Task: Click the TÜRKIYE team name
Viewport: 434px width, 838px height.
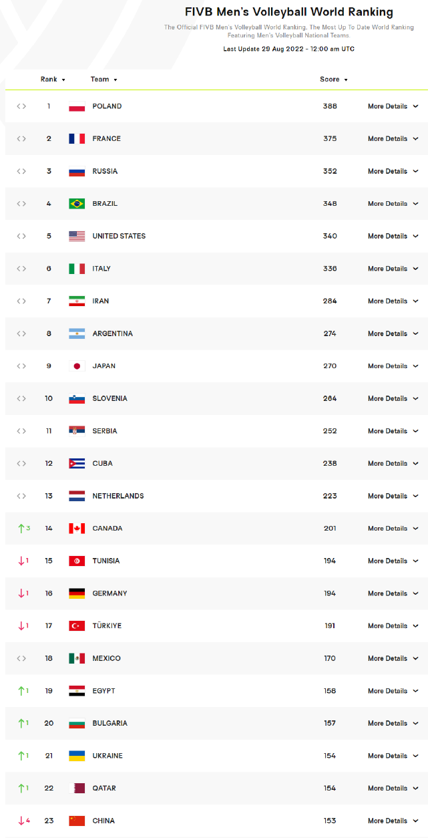Action: [107, 626]
